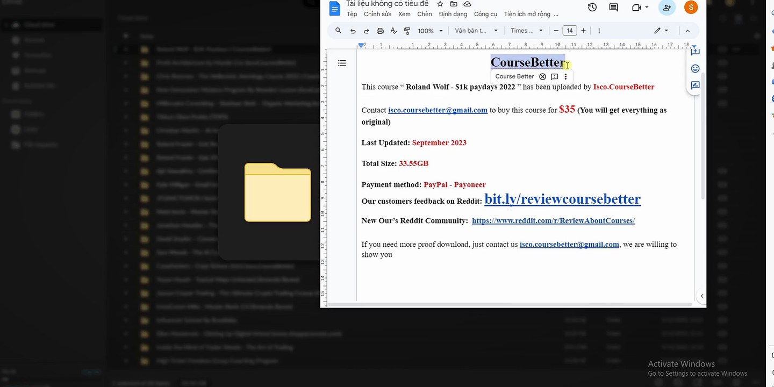Star the document with the star icon
This screenshot has height=387, width=774.
(x=440, y=4)
